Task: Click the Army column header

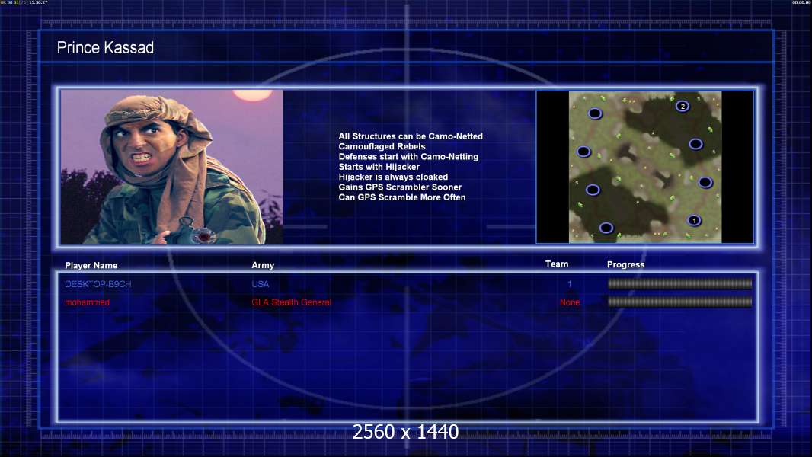Action: point(263,265)
